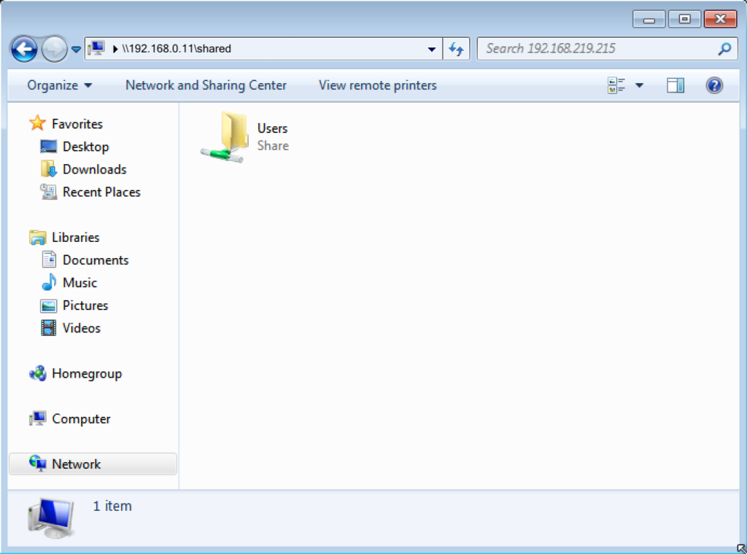Open the Help question mark icon
This screenshot has width=747, height=554.
pyautogui.click(x=714, y=86)
